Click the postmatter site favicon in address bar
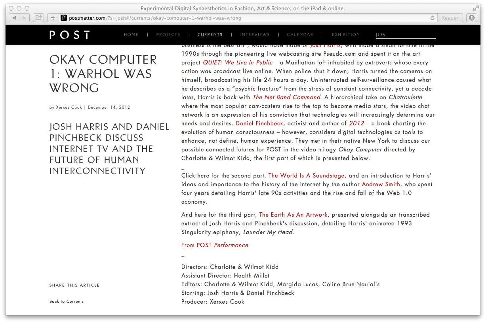Viewport: 486px width, 323px height. coord(63,18)
